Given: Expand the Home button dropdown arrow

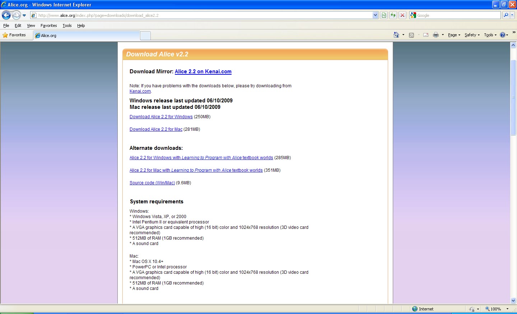Looking at the screenshot, I should pos(403,35).
